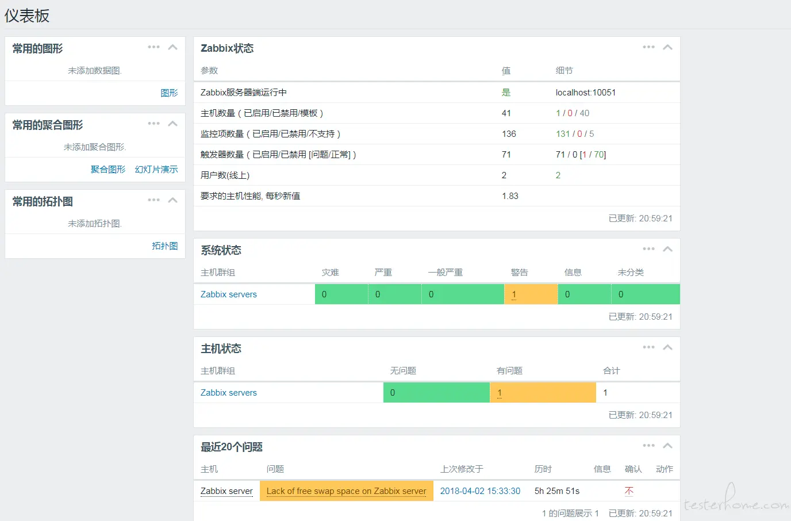Click the 1 的问题展示 1 summary text
This screenshot has width=791, height=521.
click(x=570, y=514)
